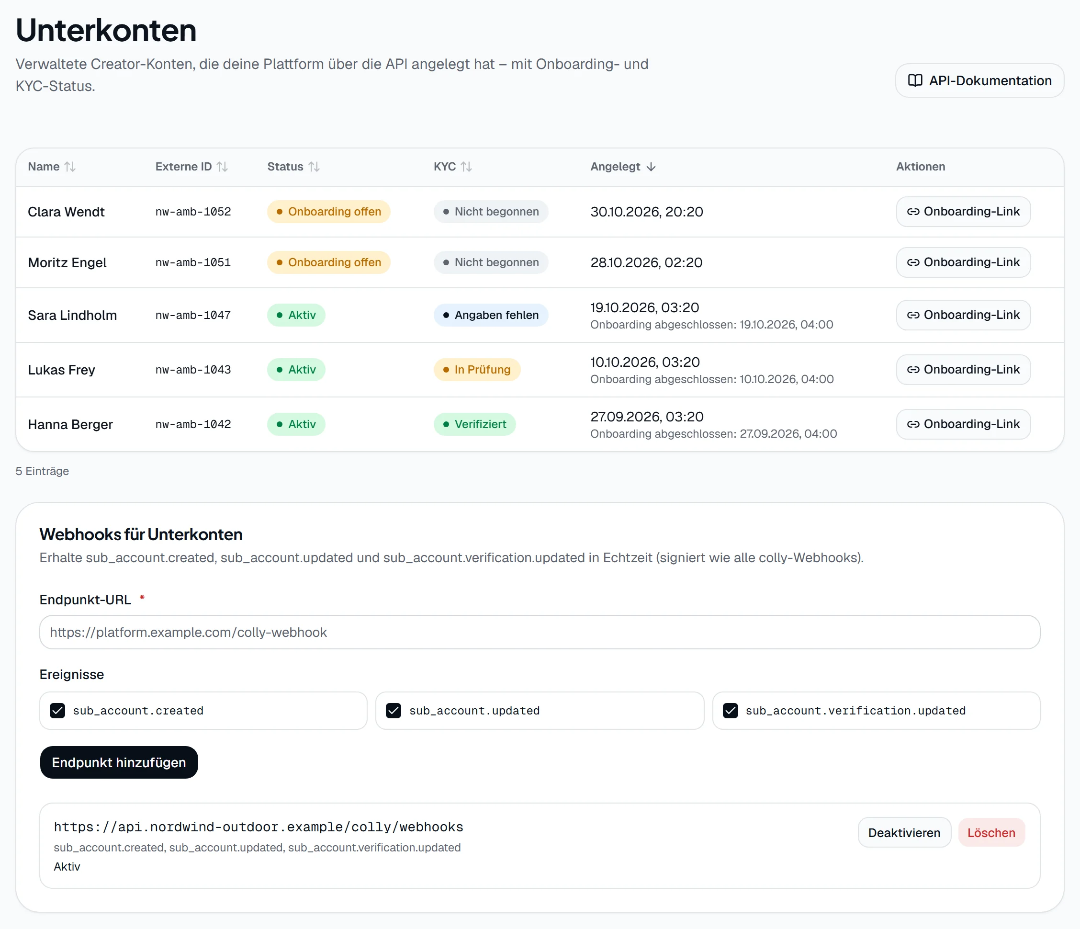This screenshot has width=1080, height=929.
Task: Click the In Prüfung KYC badge
Action: [x=477, y=370]
